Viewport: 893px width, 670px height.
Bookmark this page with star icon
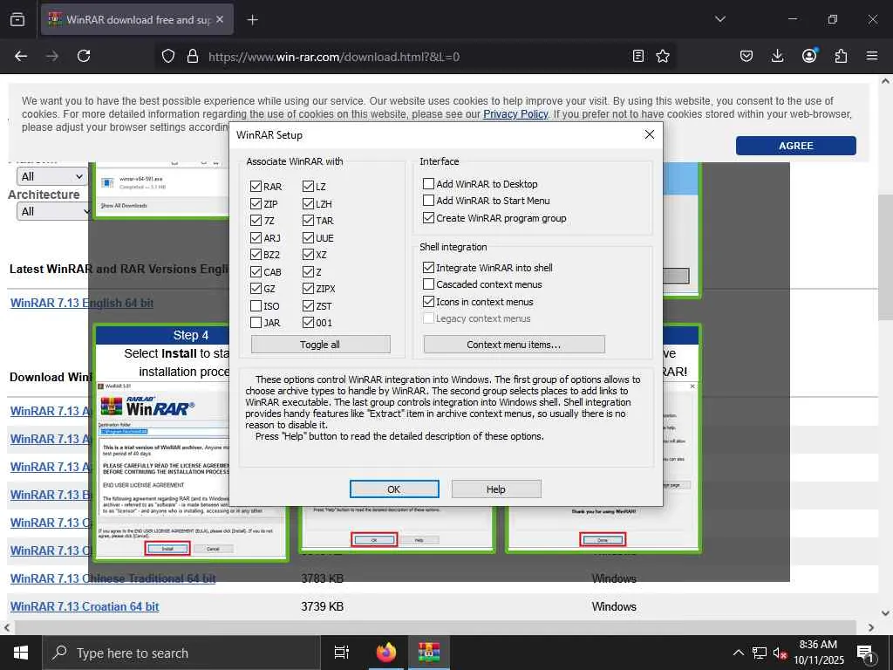point(663,56)
